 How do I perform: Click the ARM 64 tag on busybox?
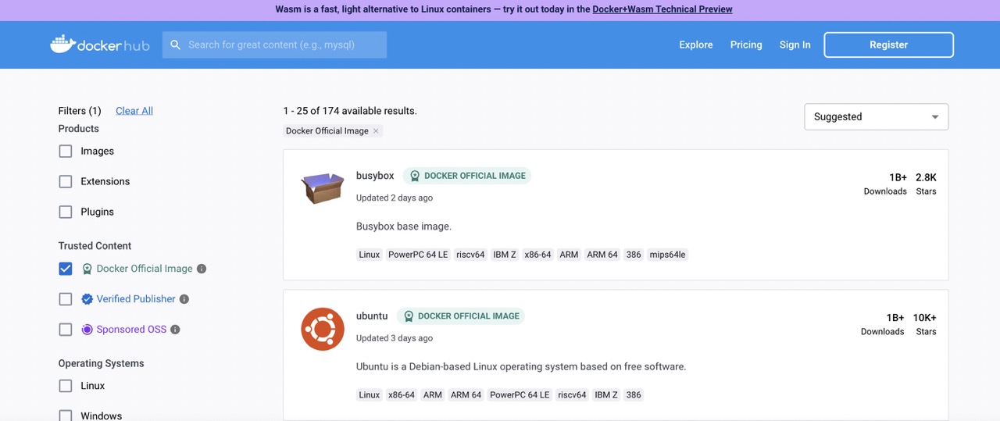click(602, 255)
